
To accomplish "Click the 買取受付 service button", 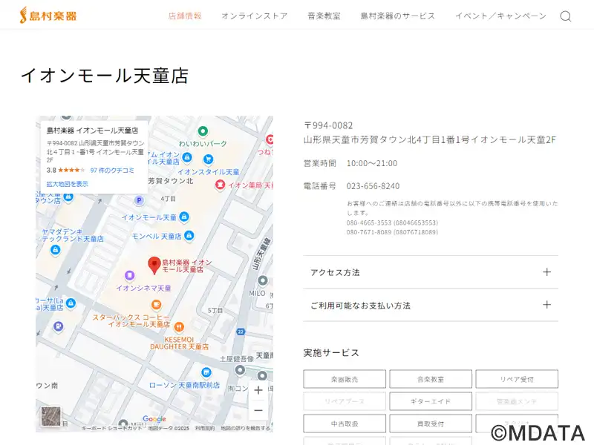I will (x=431, y=423).
